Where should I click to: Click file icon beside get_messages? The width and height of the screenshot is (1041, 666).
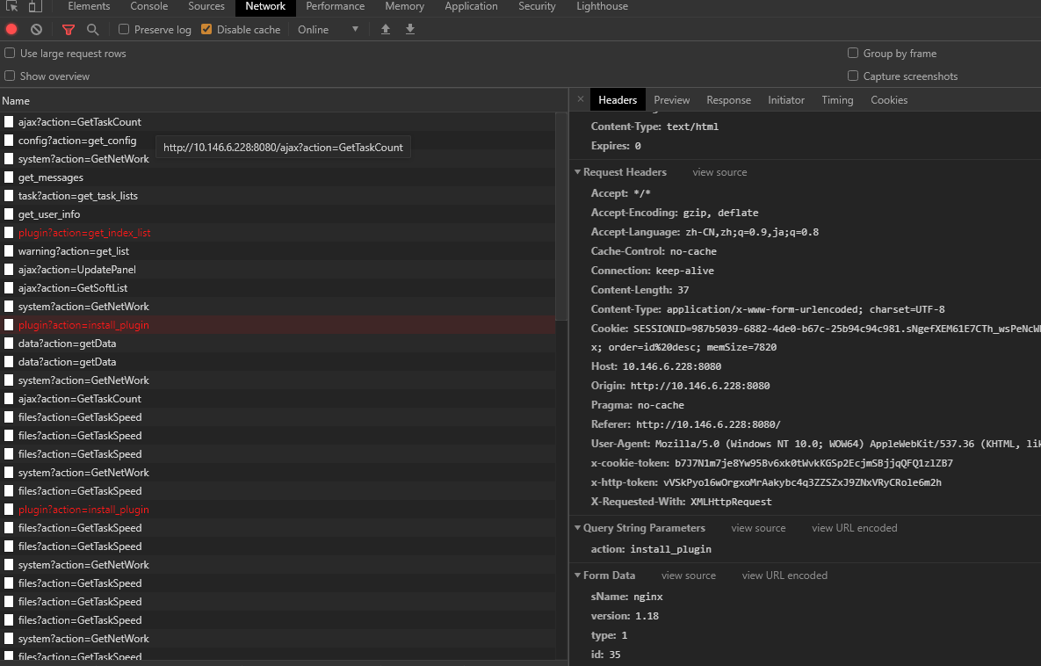click(9, 177)
